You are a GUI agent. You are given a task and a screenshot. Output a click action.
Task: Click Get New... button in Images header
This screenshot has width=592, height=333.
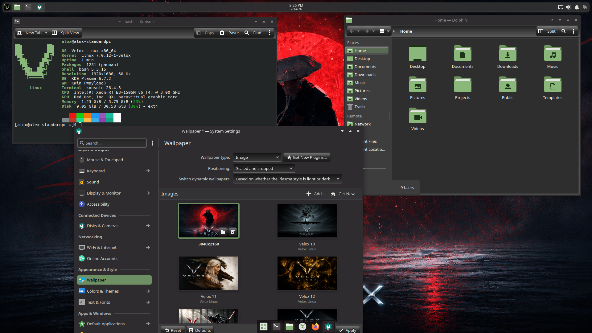[x=344, y=194]
